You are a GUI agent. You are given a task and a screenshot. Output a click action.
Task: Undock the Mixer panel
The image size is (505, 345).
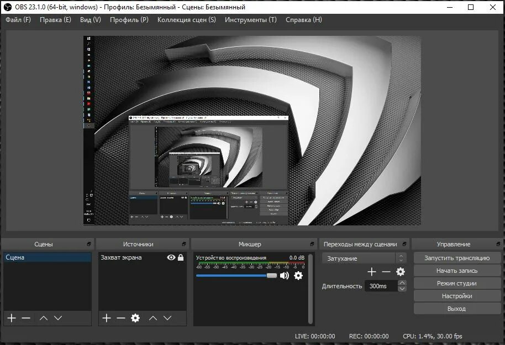click(x=312, y=244)
